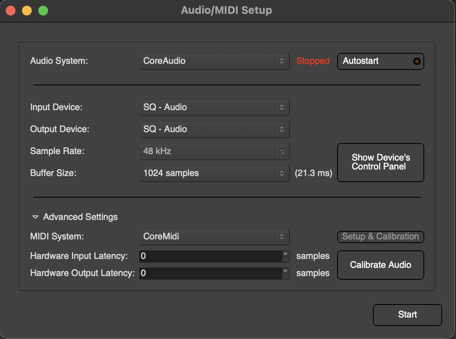
Task: Open the MIDI System dropdown
Action: point(214,237)
